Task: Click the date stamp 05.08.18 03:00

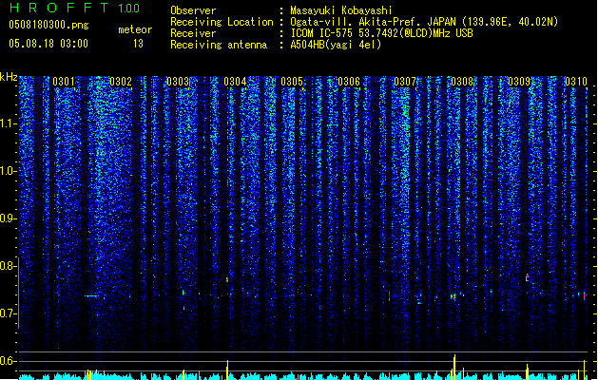Action: pos(48,44)
